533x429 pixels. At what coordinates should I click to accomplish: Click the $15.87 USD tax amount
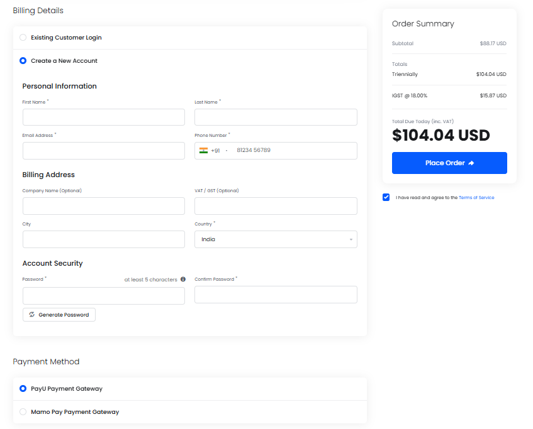(493, 95)
